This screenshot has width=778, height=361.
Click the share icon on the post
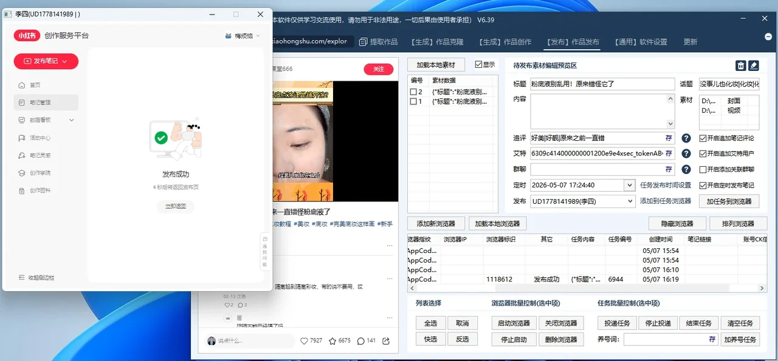tap(386, 341)
